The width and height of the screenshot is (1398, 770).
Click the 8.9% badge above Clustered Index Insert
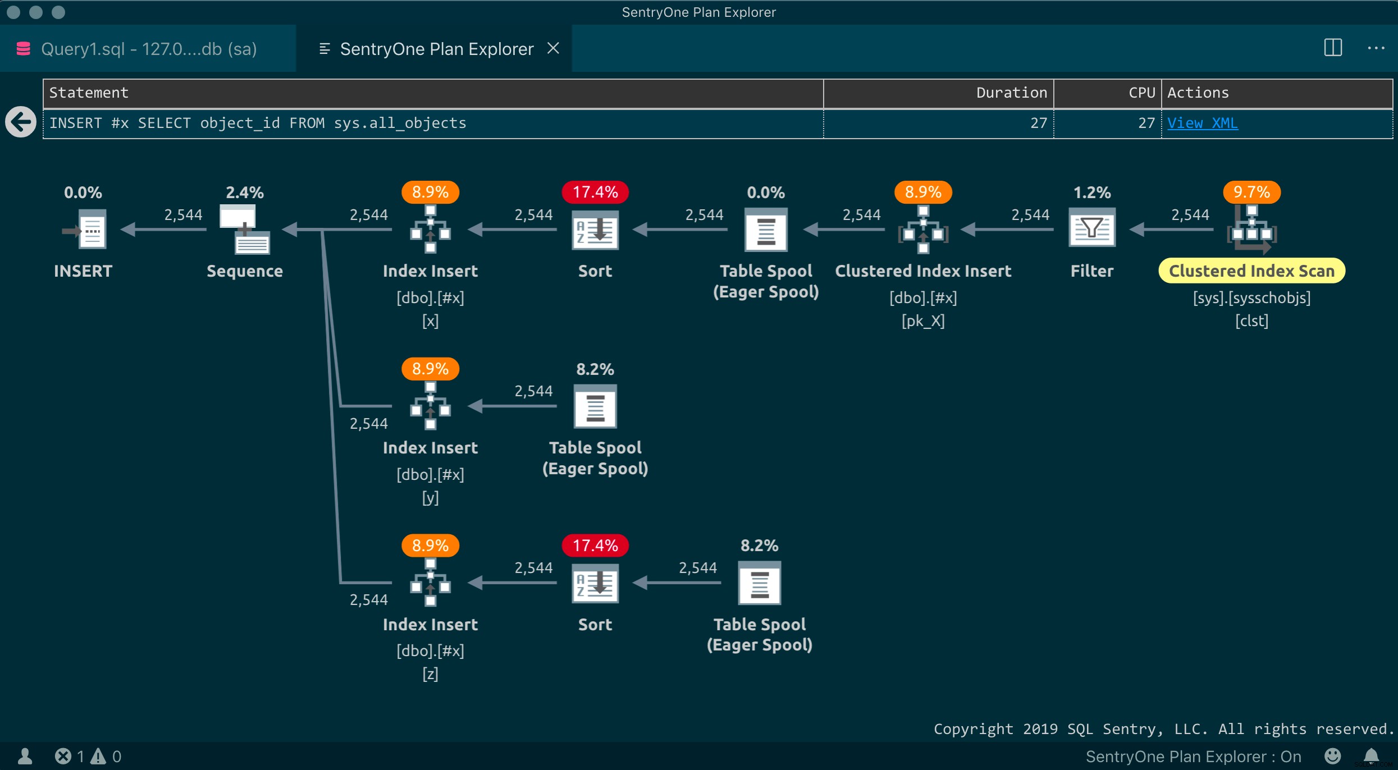(923, 192)
